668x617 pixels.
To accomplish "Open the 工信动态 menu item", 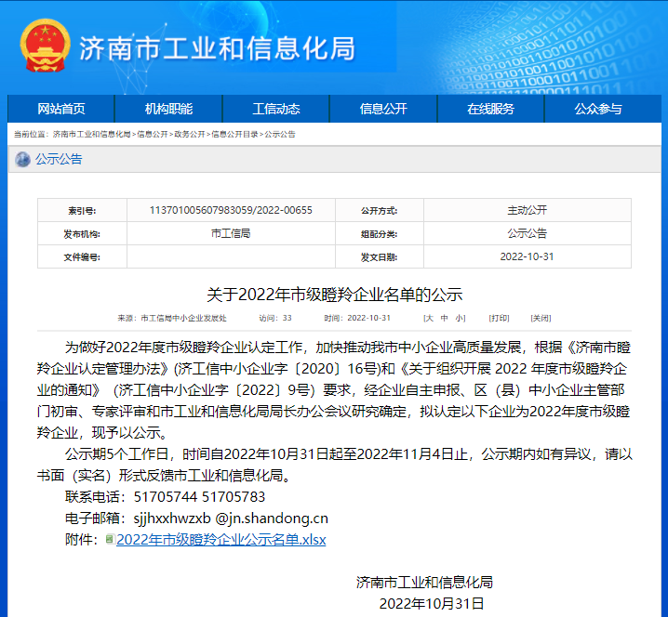I will (276, 109).
